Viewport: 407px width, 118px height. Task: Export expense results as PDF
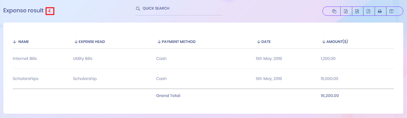coord(368,11)
